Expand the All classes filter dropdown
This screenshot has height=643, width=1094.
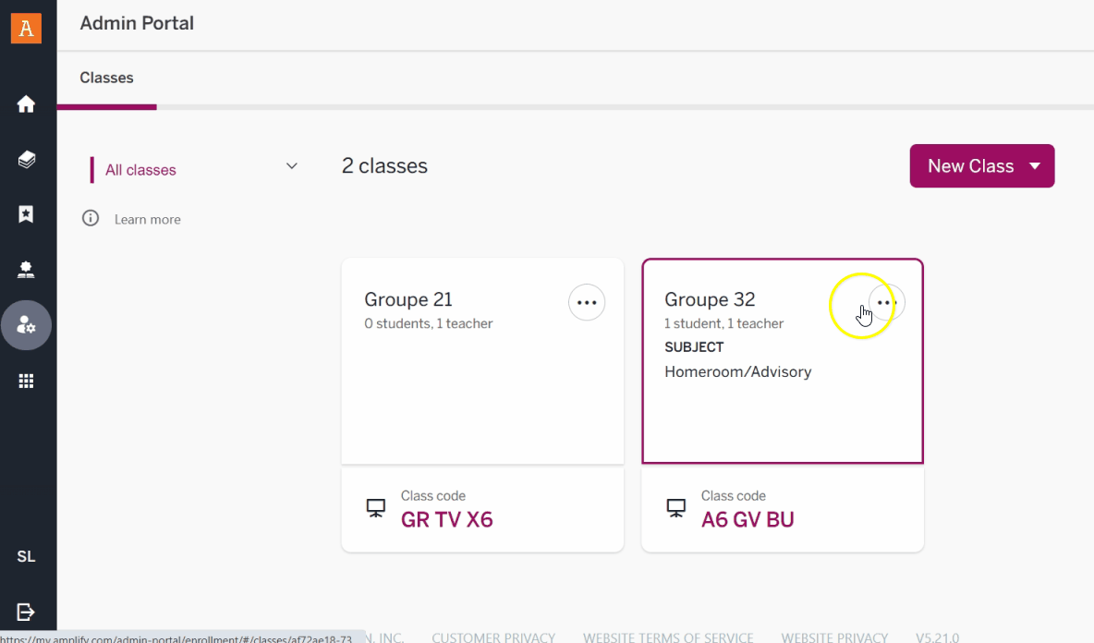click(x=291, y=166)
